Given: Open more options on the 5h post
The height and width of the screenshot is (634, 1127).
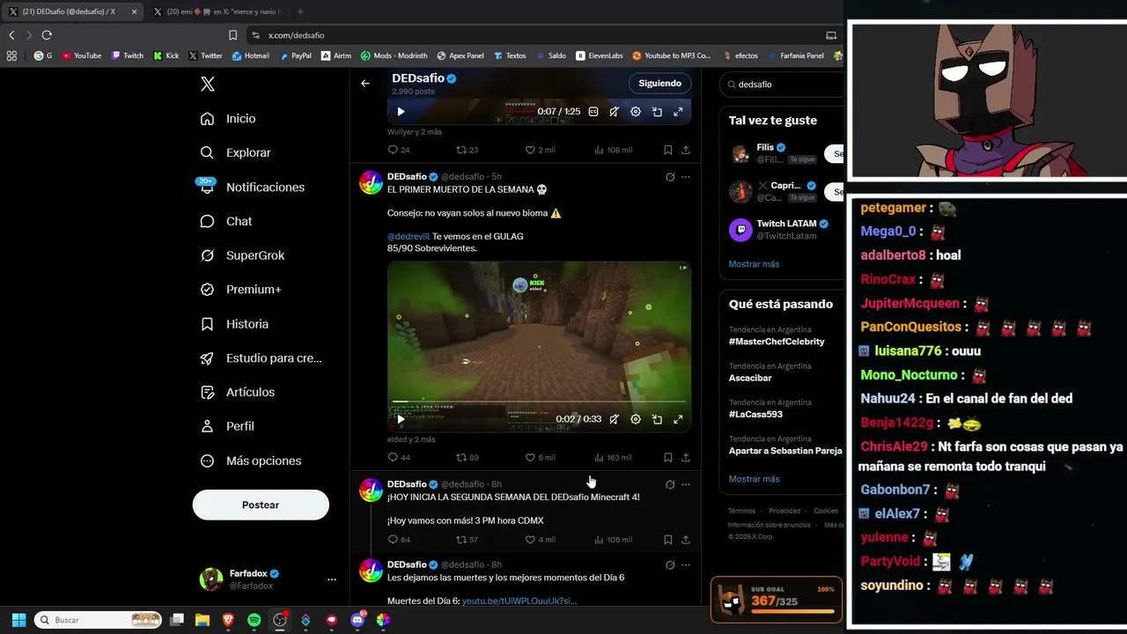Looking at the screenshot, I should coord(686,177).
